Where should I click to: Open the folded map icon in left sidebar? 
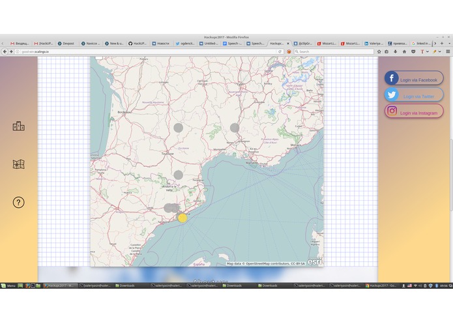[18, 164]
